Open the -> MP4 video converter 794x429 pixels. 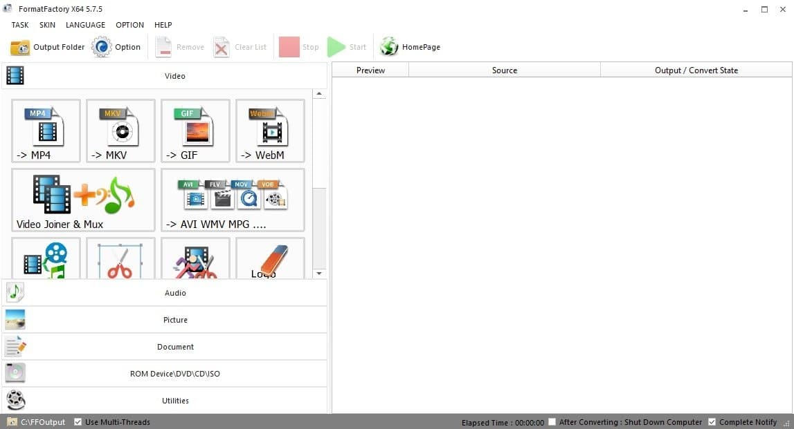[x=46, y=131]
